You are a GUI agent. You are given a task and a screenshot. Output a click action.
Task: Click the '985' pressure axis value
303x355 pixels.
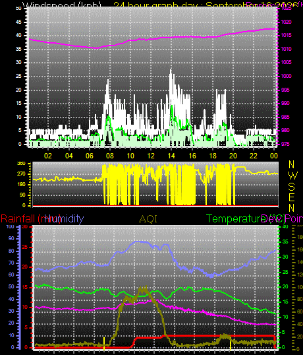285,117
